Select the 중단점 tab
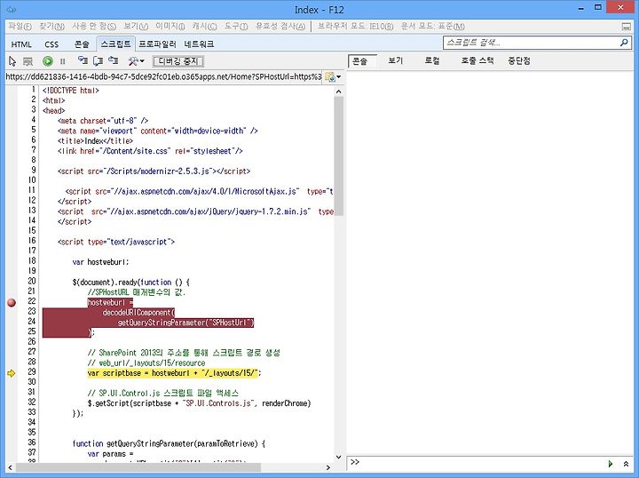The image size is (639, 478). (519, 60)
